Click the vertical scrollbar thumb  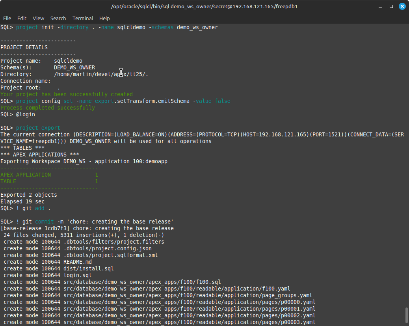click(x=407, y=315)
